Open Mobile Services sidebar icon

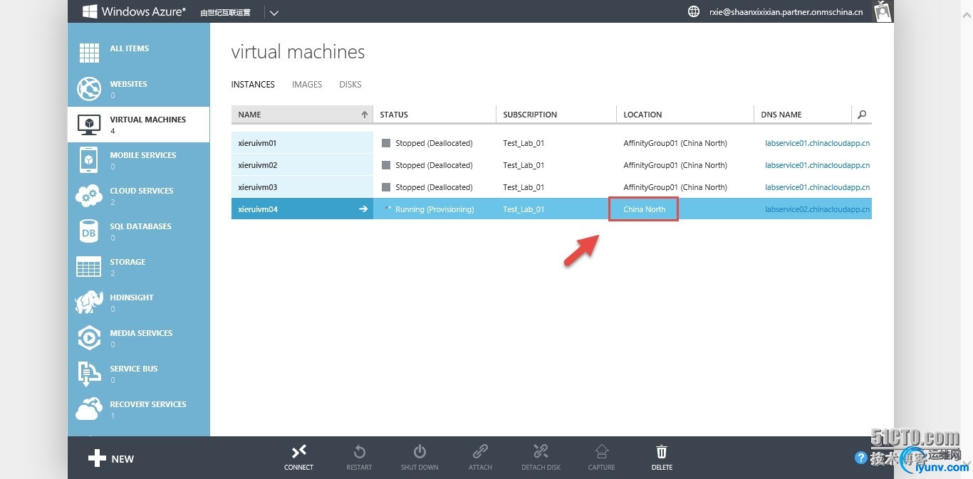(x=89, y=160)
